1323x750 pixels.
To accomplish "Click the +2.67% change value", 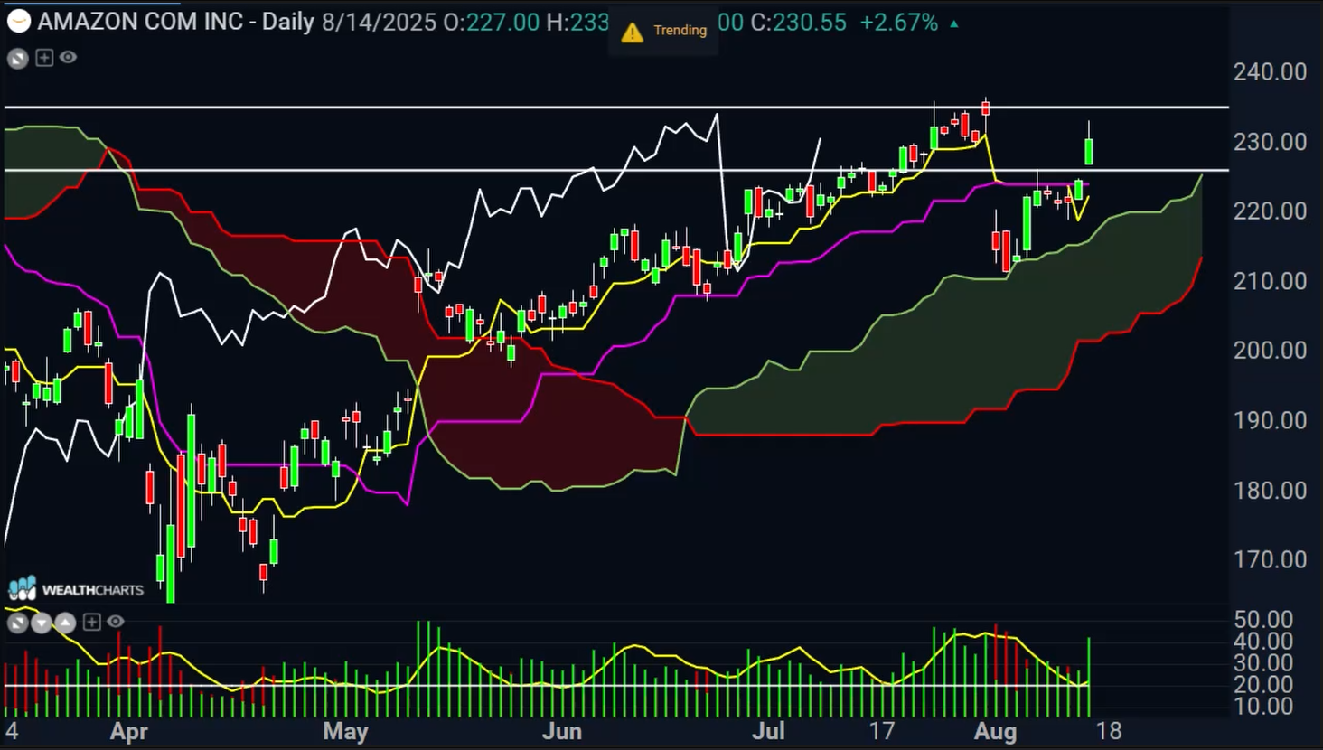I will [x=898, y=22].
